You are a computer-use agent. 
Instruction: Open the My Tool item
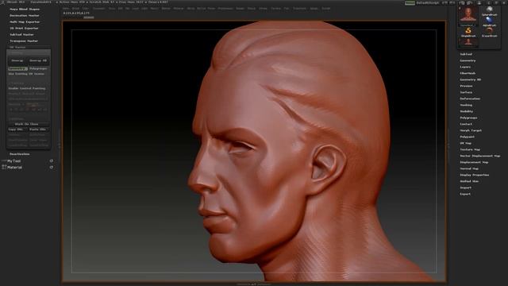(x=14, y=160)
